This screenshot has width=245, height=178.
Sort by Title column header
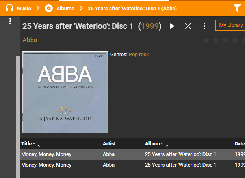click(x=26, y=144)
